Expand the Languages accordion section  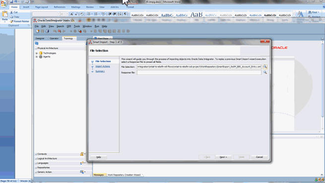(x=43, y=163)
